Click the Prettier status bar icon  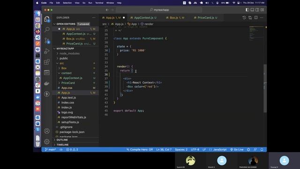(x=248, y=149)
